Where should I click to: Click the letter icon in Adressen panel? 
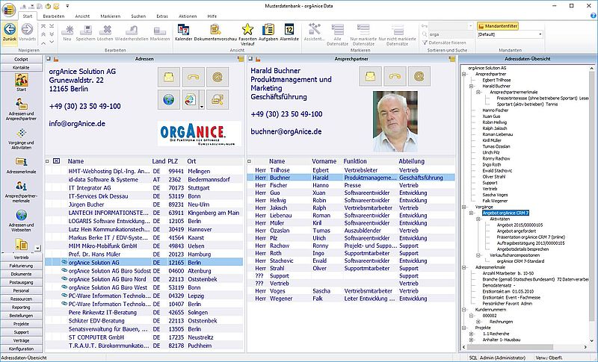pos(169,77)
